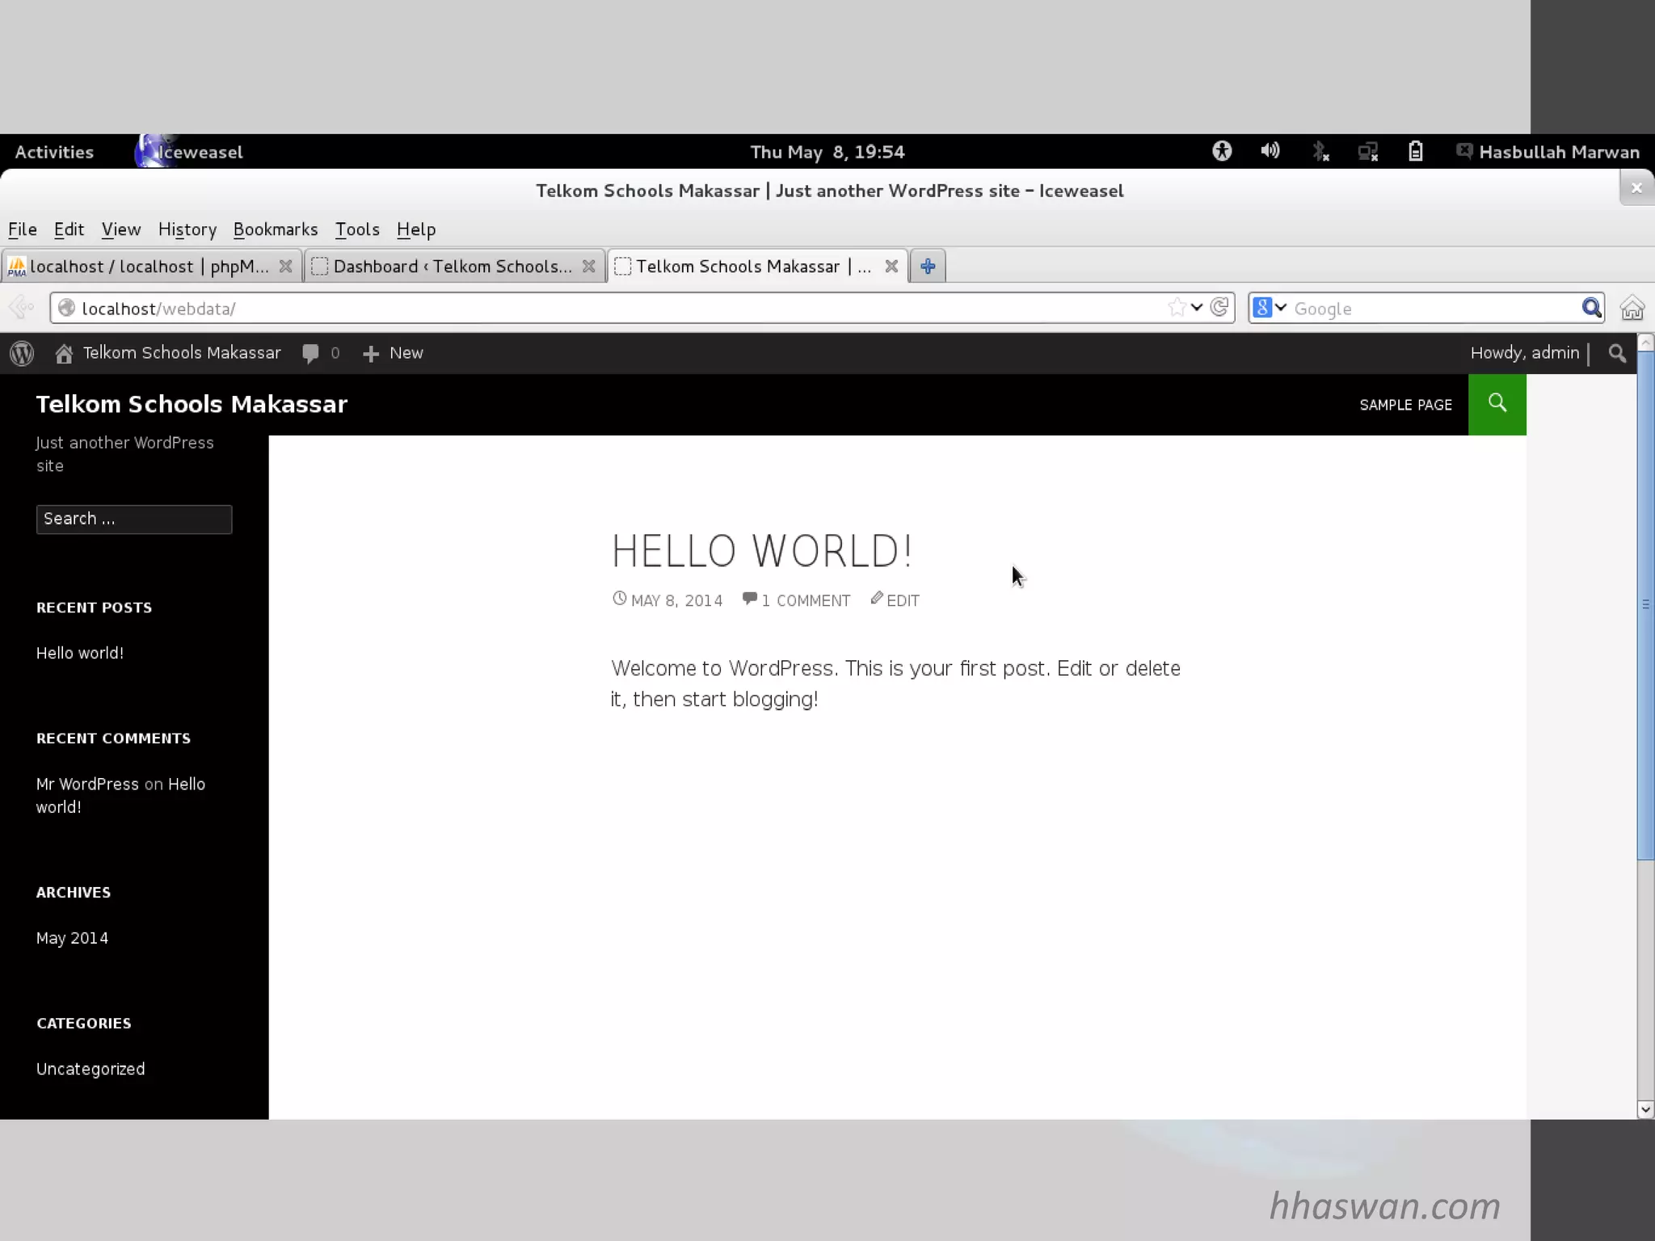Click the Activities button
1655x1241 pixels.
click(54, 151)
